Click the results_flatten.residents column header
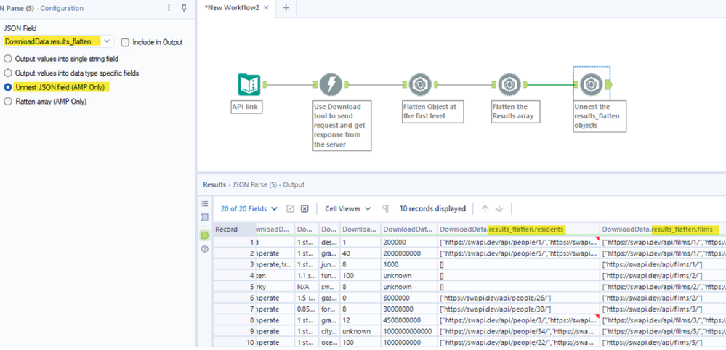 pyautogui.click(x=519, y=229)
